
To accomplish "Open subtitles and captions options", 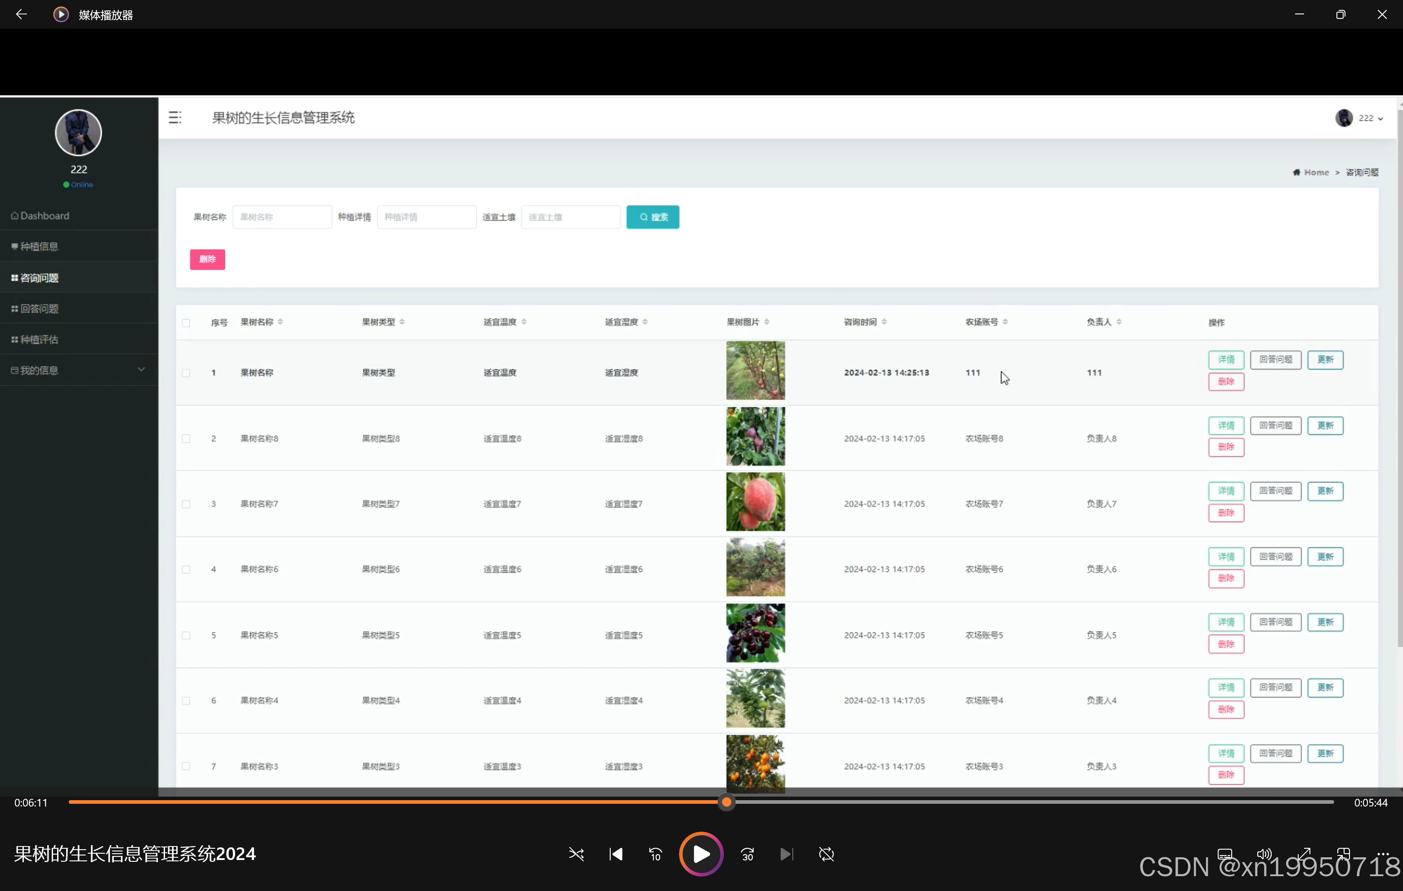I will pos(1225,854).
